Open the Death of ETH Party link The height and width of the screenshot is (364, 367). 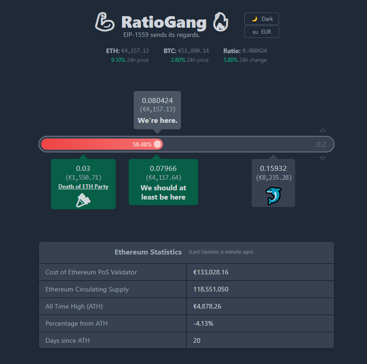pos(83,187)
